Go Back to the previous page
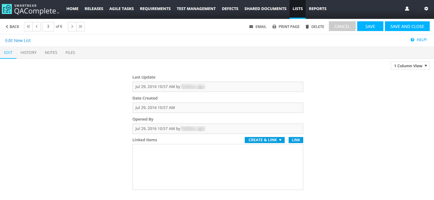This screenshot has width=434, height=200. [x=12, y=27]
